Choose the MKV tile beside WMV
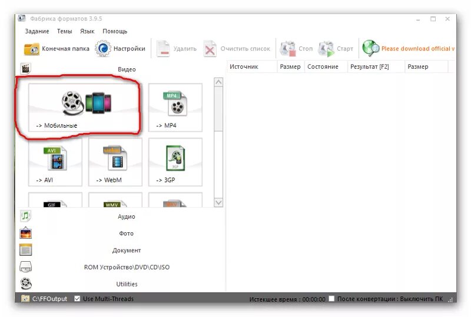 coord(175,200)
